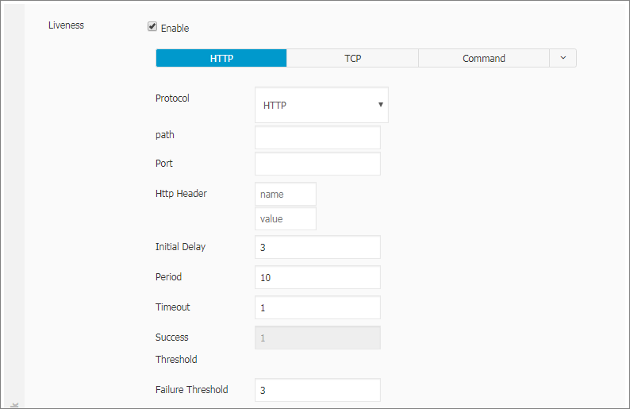Image resolution: width=630 pixels, height=409 pixels.
Task: Click the Http Header name field
Action: click(286, 195)
